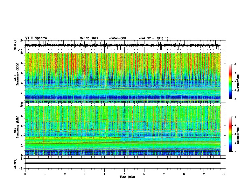
Task: Click the time axis tick label '2'
Action: click(65, 174)
